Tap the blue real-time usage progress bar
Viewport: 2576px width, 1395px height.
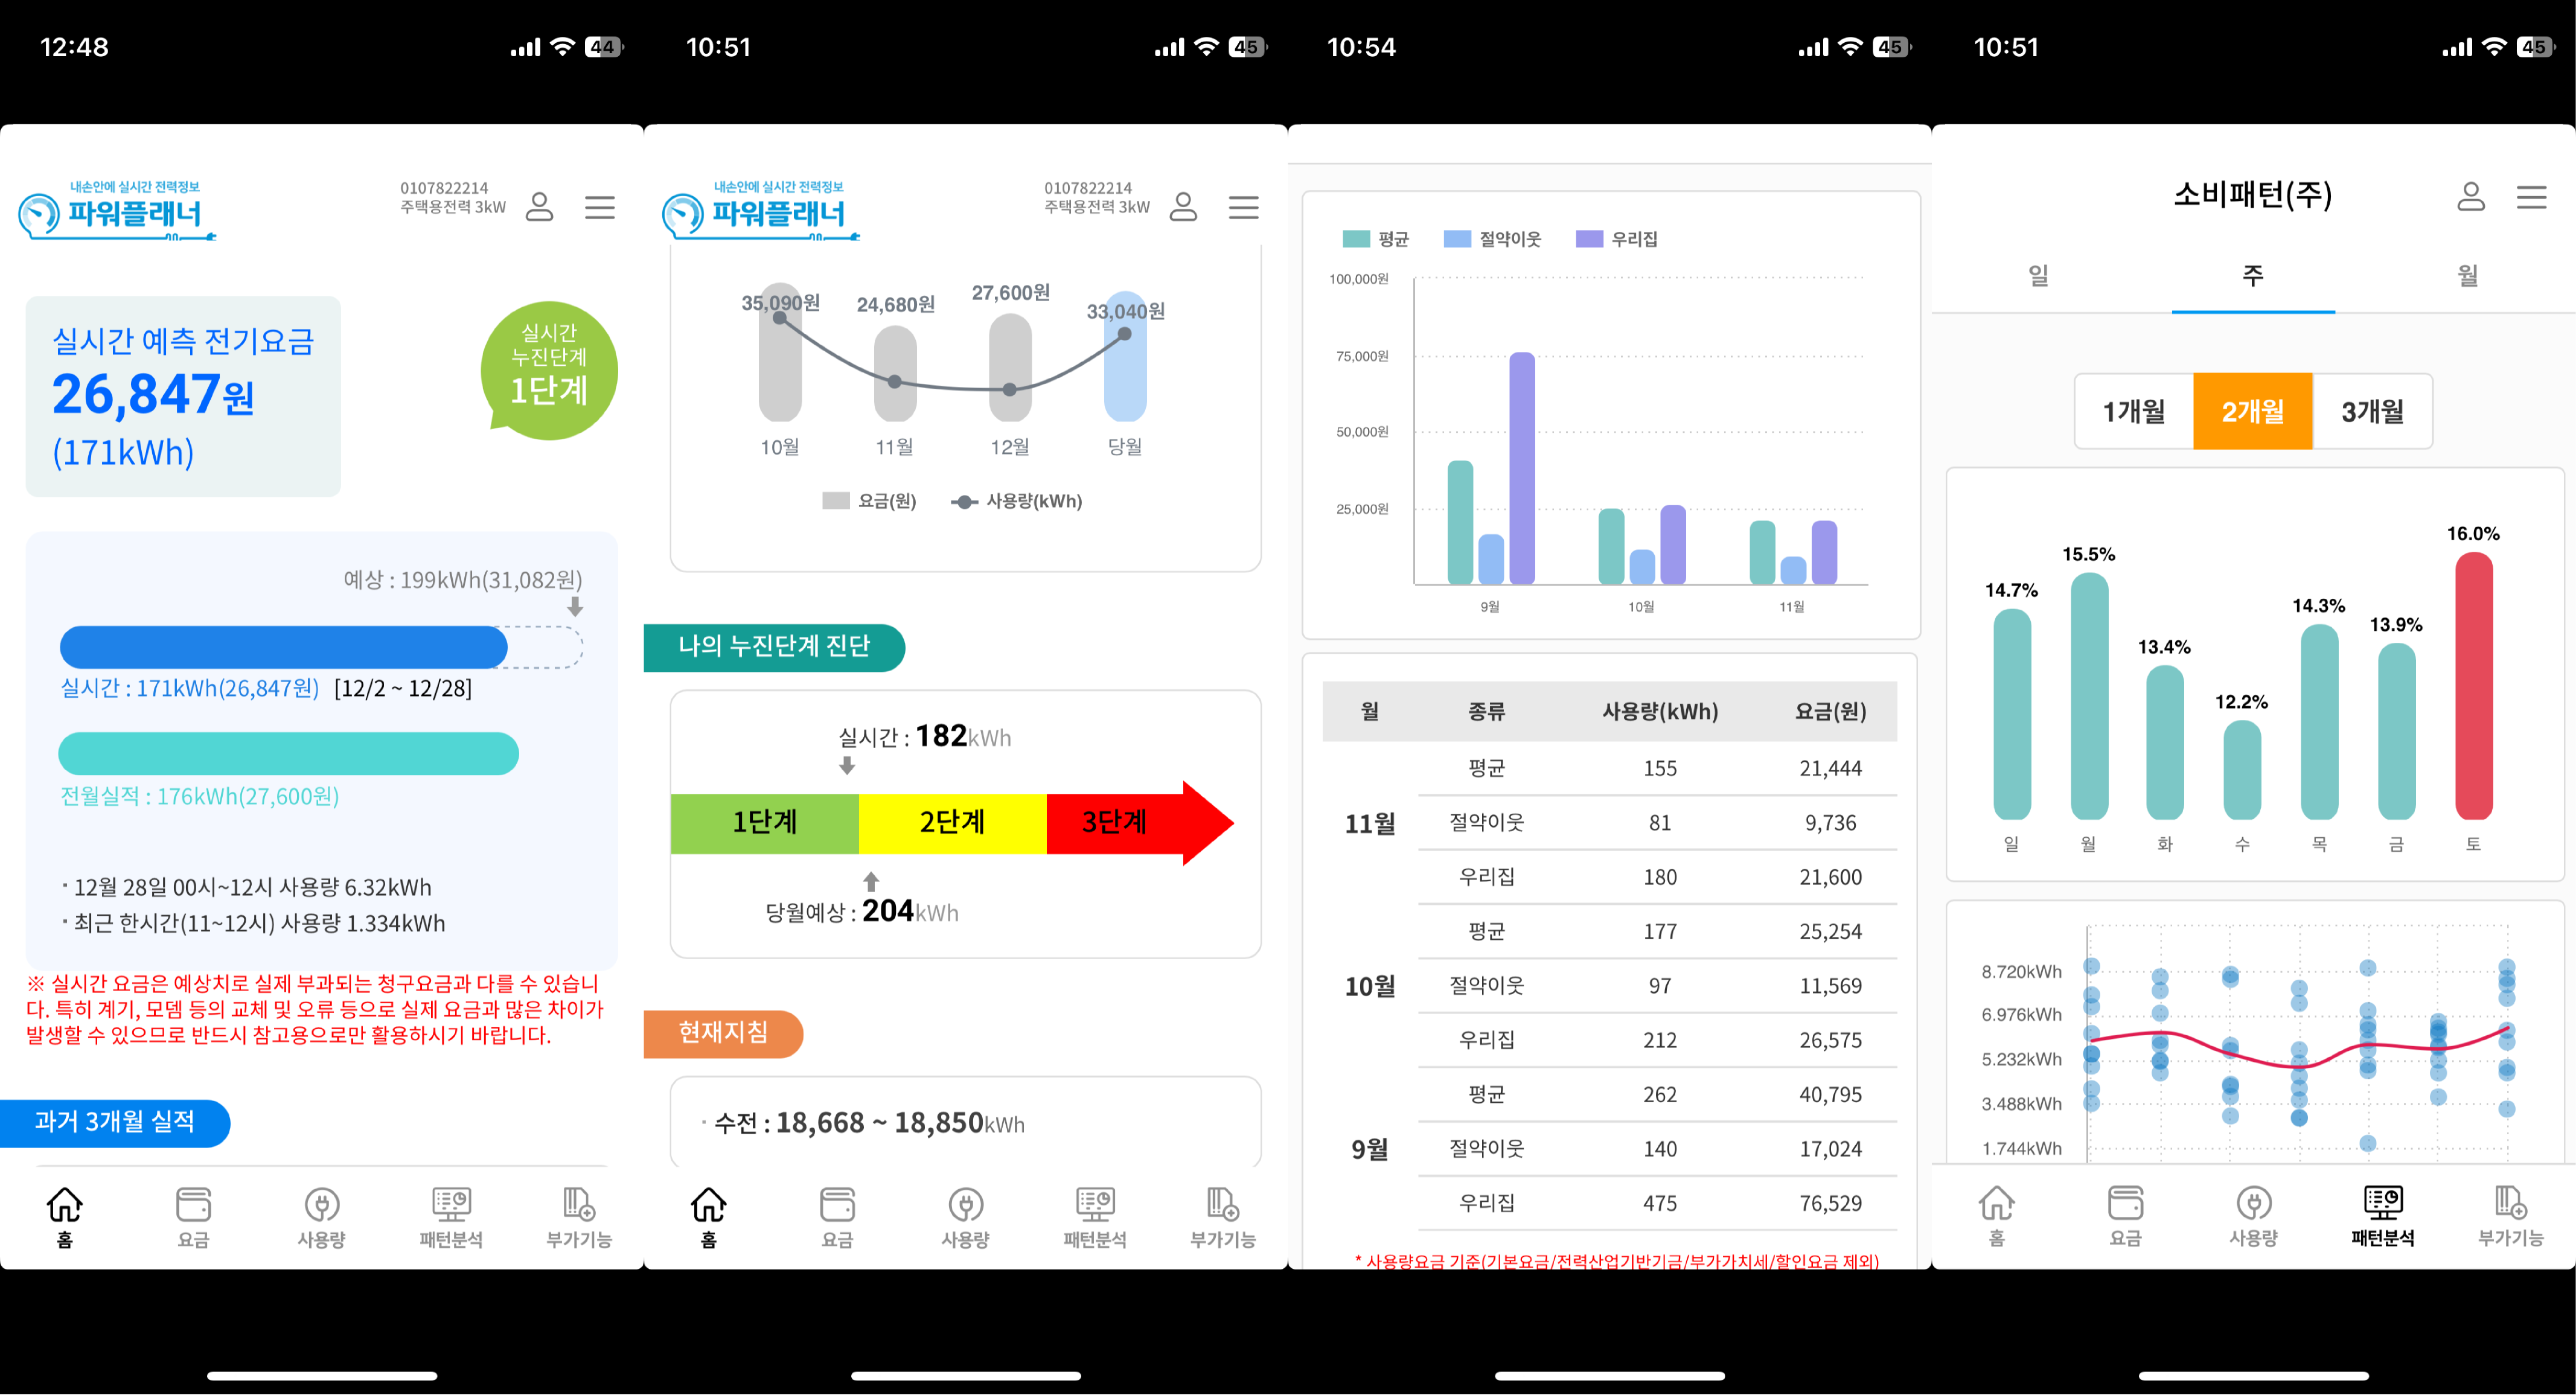click(283, 647)
